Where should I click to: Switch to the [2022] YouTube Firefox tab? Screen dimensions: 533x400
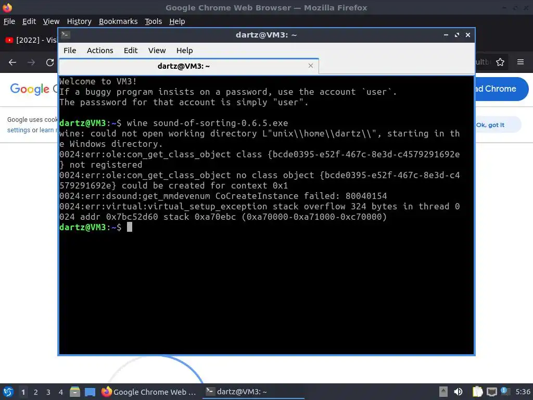[x=31, y=40]
